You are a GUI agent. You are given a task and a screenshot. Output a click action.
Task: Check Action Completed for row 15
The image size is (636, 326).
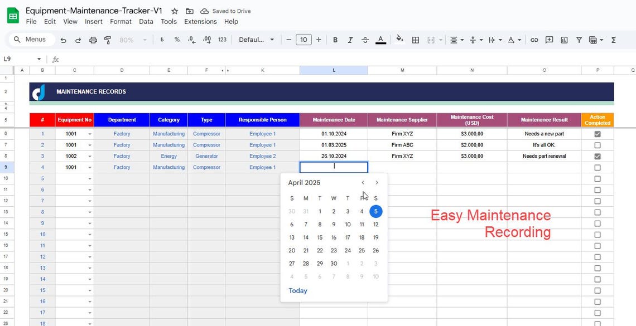coord(598,235)
